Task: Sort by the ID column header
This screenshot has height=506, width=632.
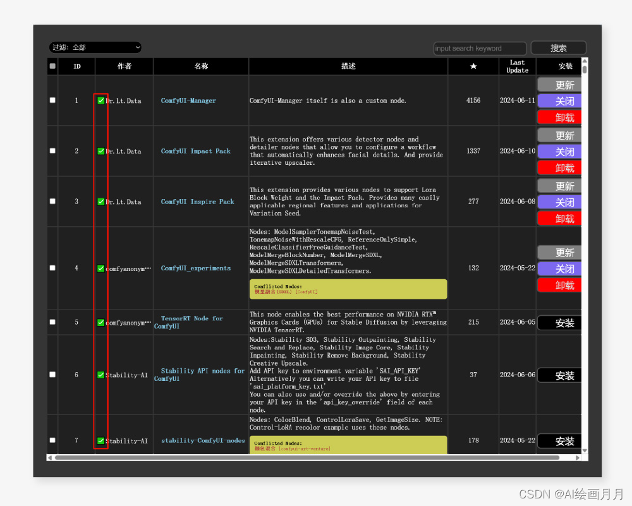Action: click(x=77, y=66)
